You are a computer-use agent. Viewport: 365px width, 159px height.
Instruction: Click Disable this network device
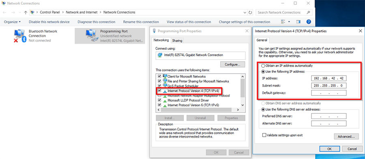[x=49, y=22]
